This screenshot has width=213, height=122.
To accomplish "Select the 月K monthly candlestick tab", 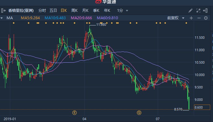I will [85, 11].
